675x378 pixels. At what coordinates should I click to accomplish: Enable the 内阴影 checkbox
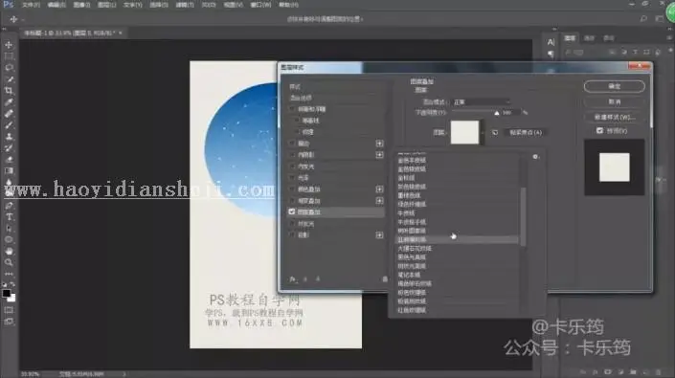(x=292, y=155)
